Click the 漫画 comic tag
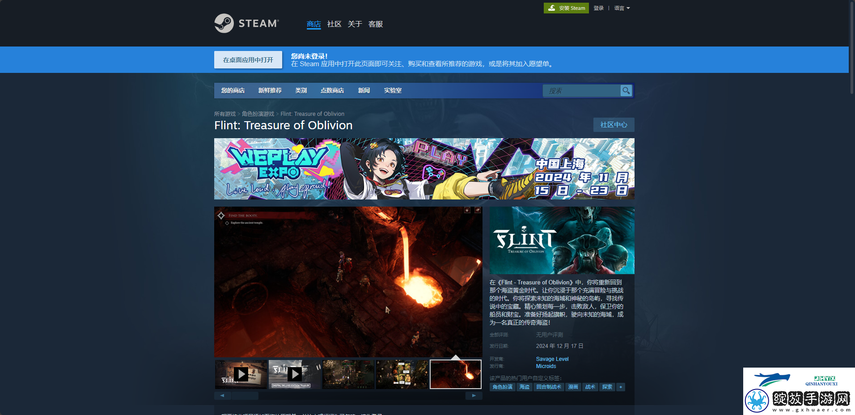 (573, 387)
